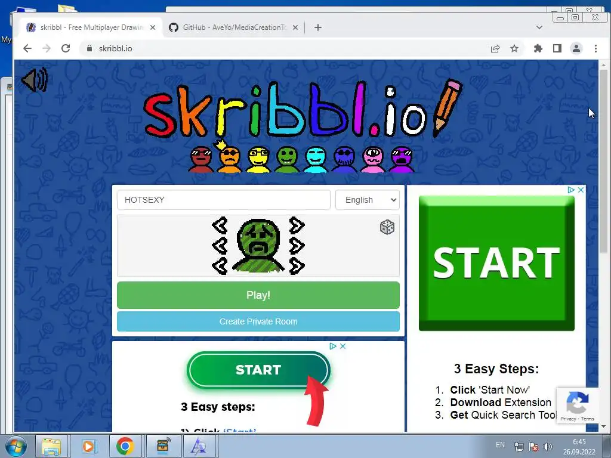Click the green avatar preview
Viewport: 611px width, 458px height.
tap(258, 245)
